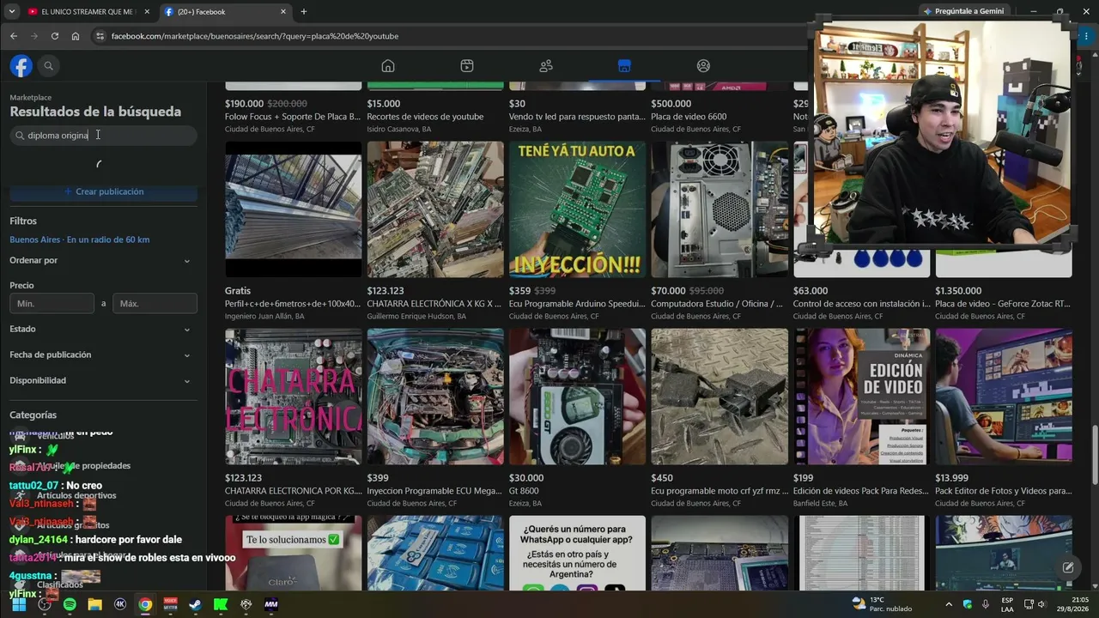Open the Groups icon in the top bar
The width and height of the screenshot is (1099, 618).
click(x=703, y=66)
